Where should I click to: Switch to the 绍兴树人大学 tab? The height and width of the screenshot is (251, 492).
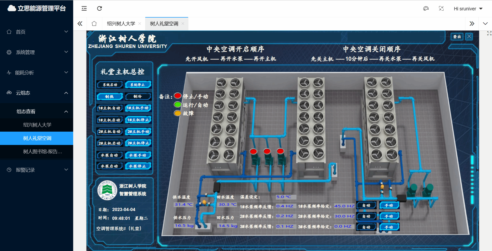(x=121, y=24)
